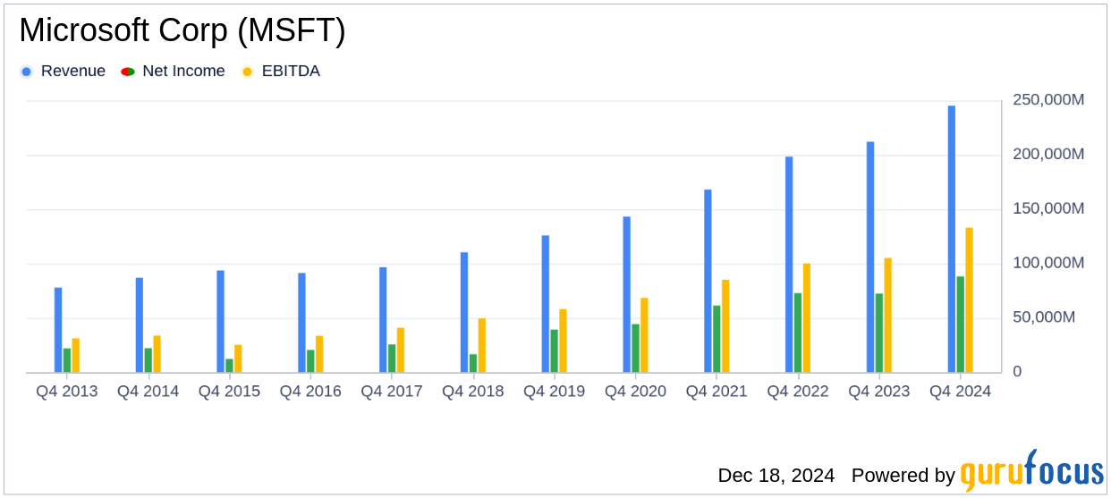Click the Q4 2015 Net Income bar
Image resolution: width=1111 pixels, height=498 pixels.
coord(230,366)
